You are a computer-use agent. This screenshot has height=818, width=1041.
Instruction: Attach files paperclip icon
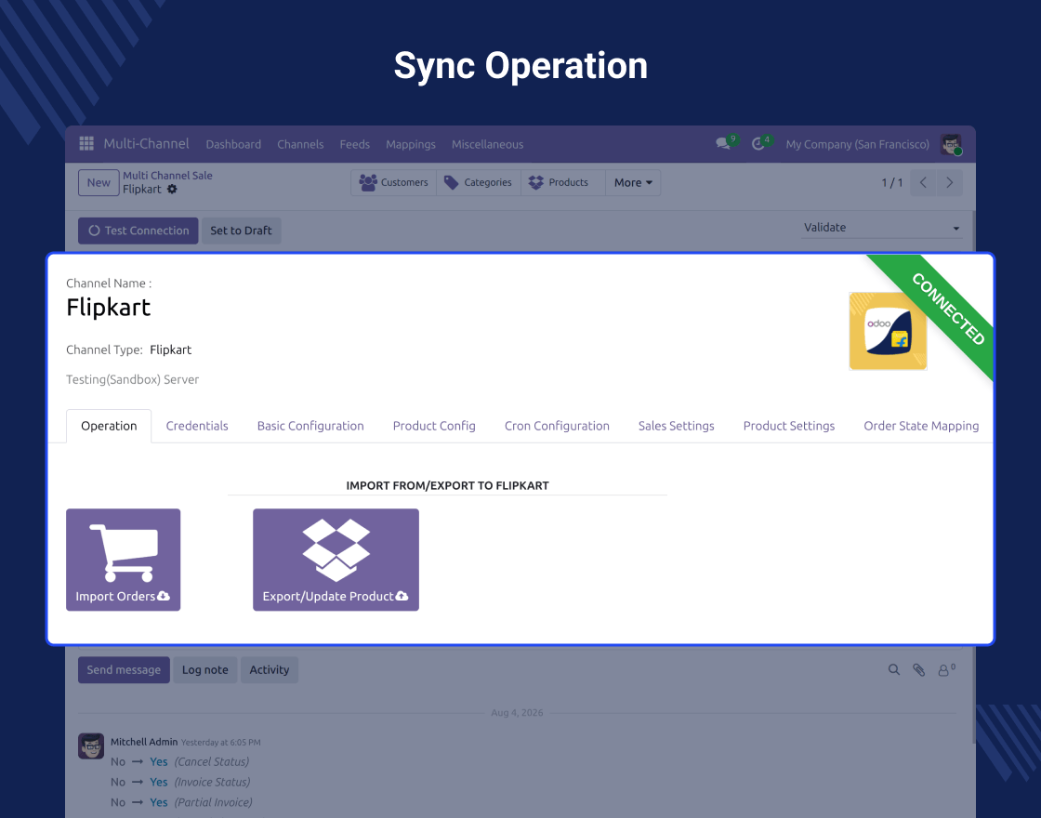pos(919,670)
